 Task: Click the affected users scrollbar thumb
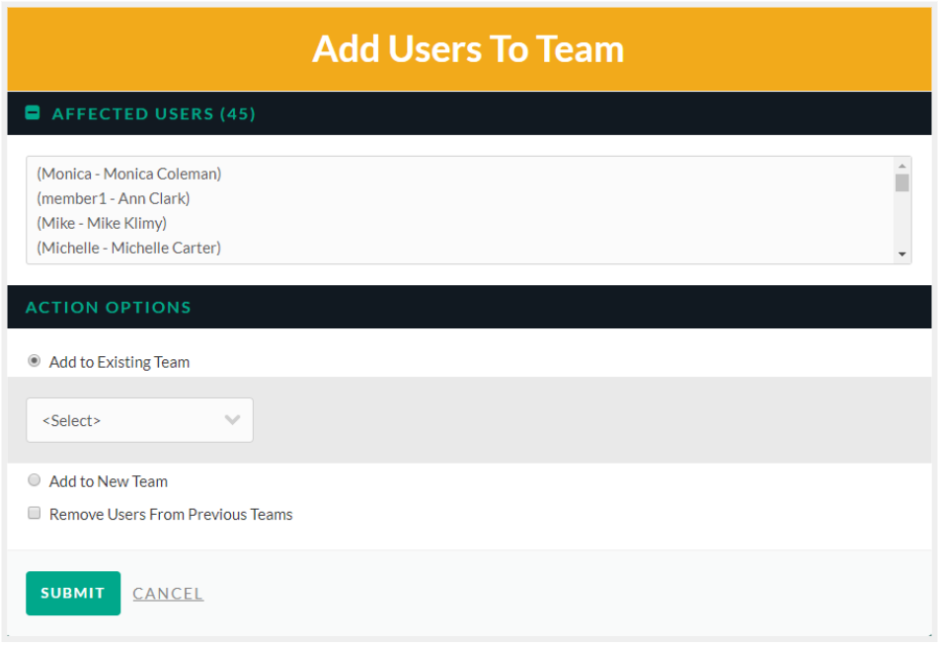coord(902,182)
